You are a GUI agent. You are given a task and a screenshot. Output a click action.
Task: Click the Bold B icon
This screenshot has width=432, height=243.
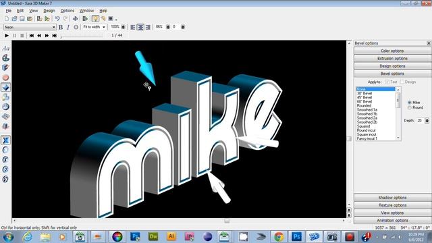pos(61,27)
